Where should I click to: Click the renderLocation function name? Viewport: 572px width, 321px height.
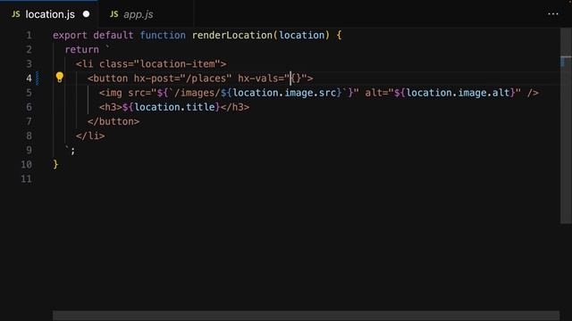[232, 36]
